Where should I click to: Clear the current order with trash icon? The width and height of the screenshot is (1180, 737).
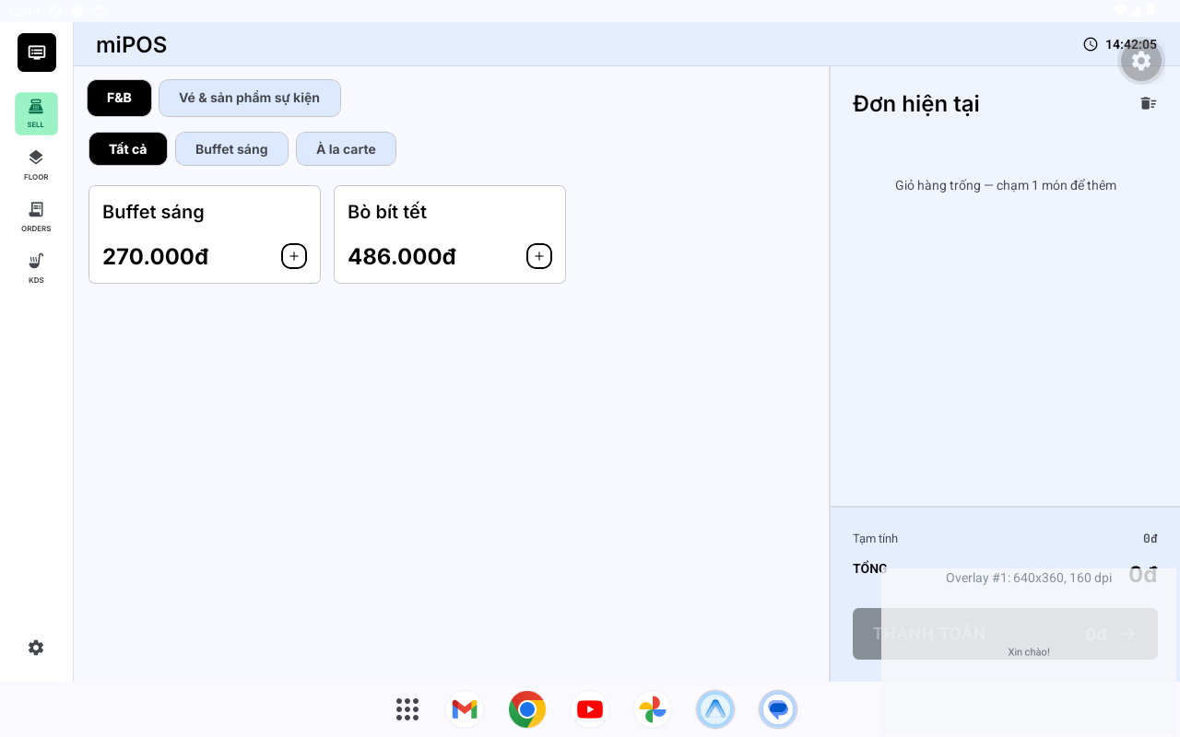pyautogui.click(x=1148, y=103)
